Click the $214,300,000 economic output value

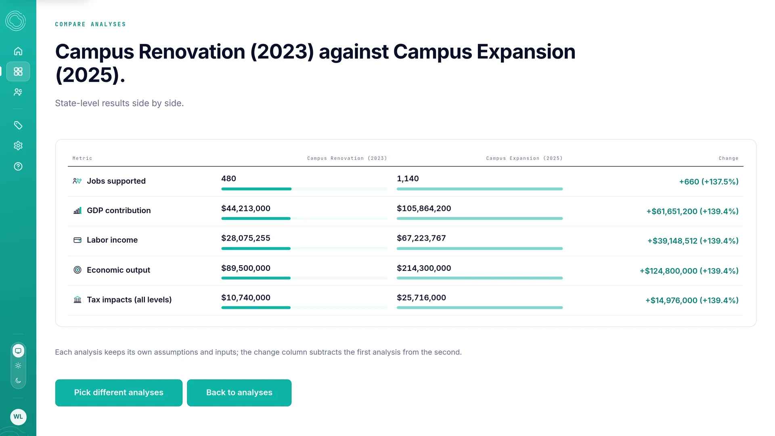[x=424, y=268]
